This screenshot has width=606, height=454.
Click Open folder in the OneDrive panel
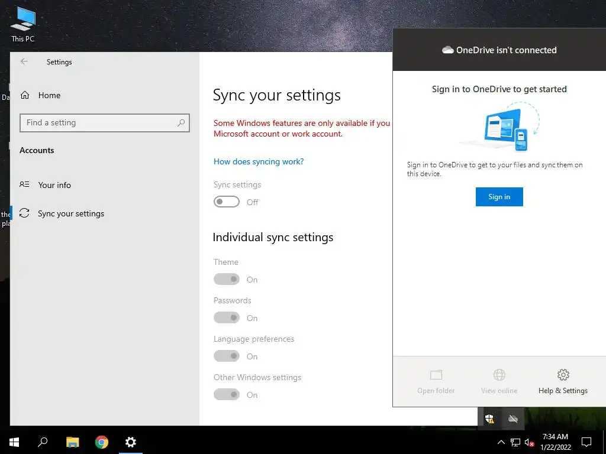click(436, 381)
